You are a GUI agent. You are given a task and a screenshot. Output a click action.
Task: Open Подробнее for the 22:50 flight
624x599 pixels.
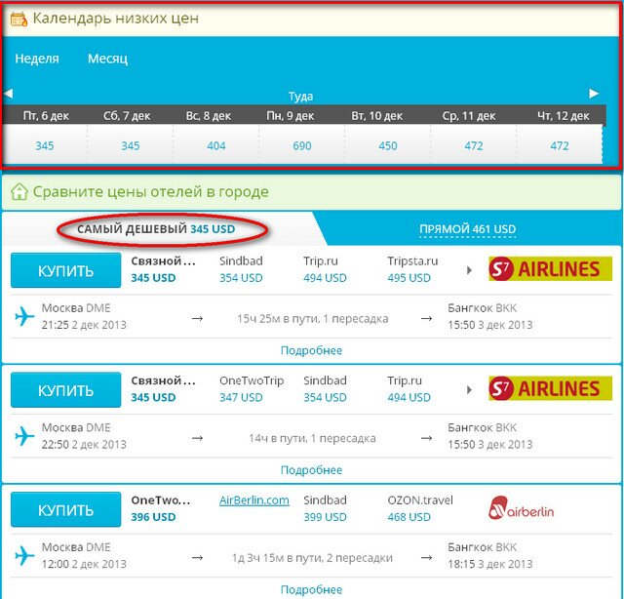point(311,470)
